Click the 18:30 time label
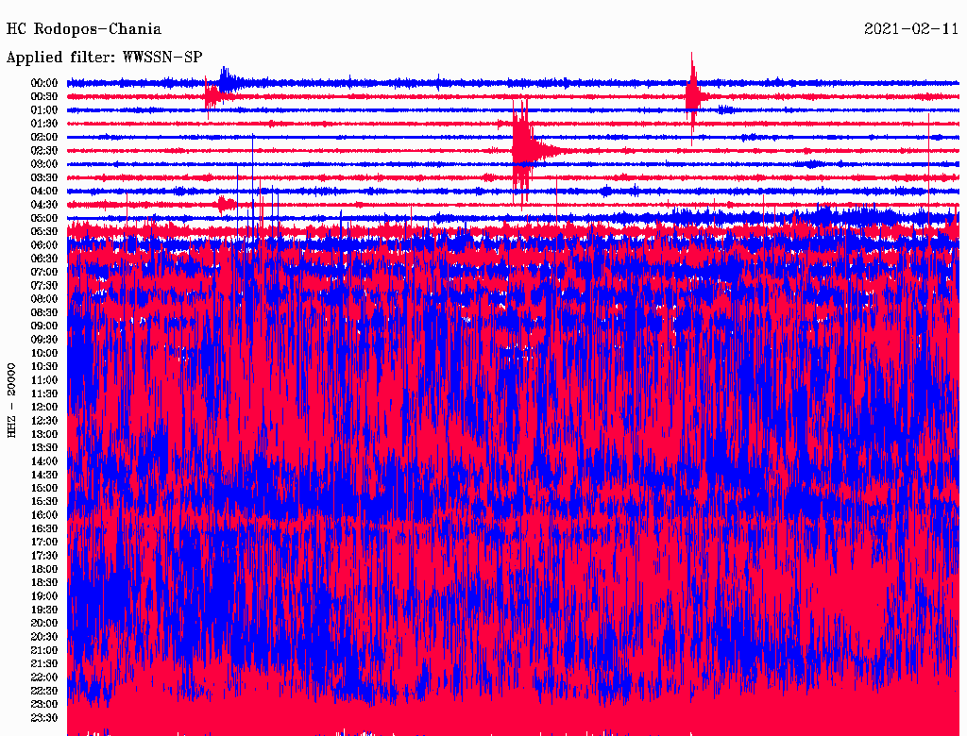 coord(44,583)
